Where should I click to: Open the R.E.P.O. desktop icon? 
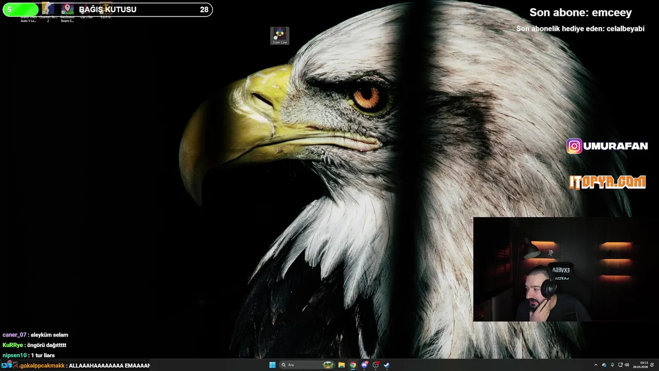(106, 10)
